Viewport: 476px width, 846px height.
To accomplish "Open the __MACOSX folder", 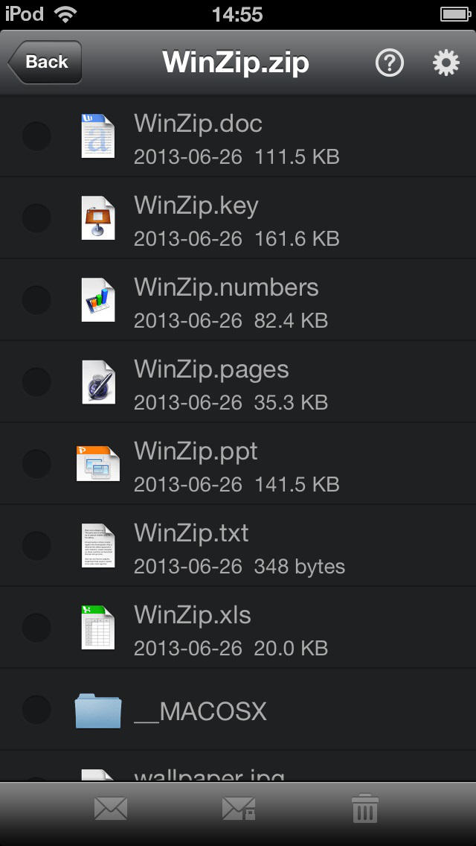I will [x=238, y=710].
